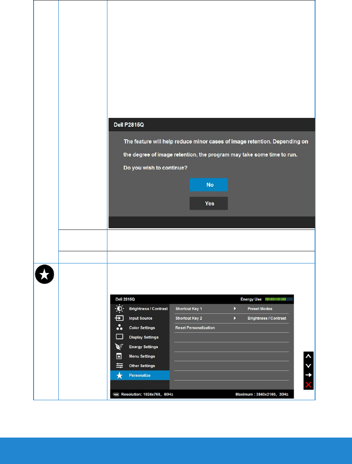Open Color Settings menu item
Image resolution: width=352 pixels, height=464 pixels.
click(x=140, y=328)
